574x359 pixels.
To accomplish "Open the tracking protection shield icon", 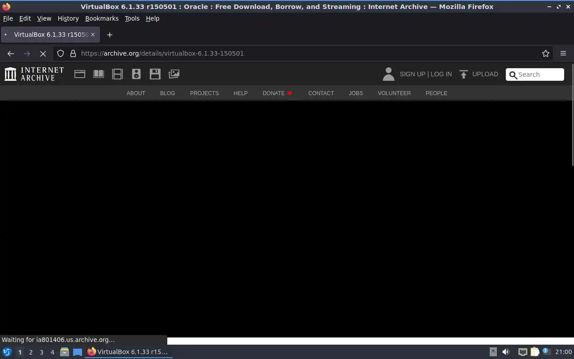I will coord(61,53).
